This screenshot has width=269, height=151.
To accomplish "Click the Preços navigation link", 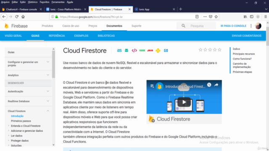I will click(x=93, y=26).
